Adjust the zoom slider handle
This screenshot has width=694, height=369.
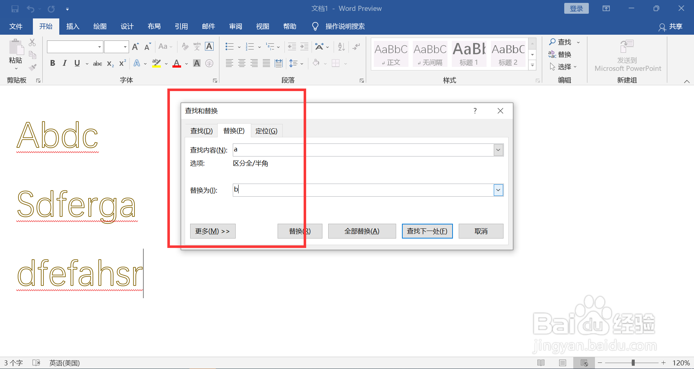633,363
